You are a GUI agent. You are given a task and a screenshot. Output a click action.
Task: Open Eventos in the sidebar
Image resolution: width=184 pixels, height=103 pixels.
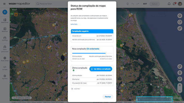5,39
